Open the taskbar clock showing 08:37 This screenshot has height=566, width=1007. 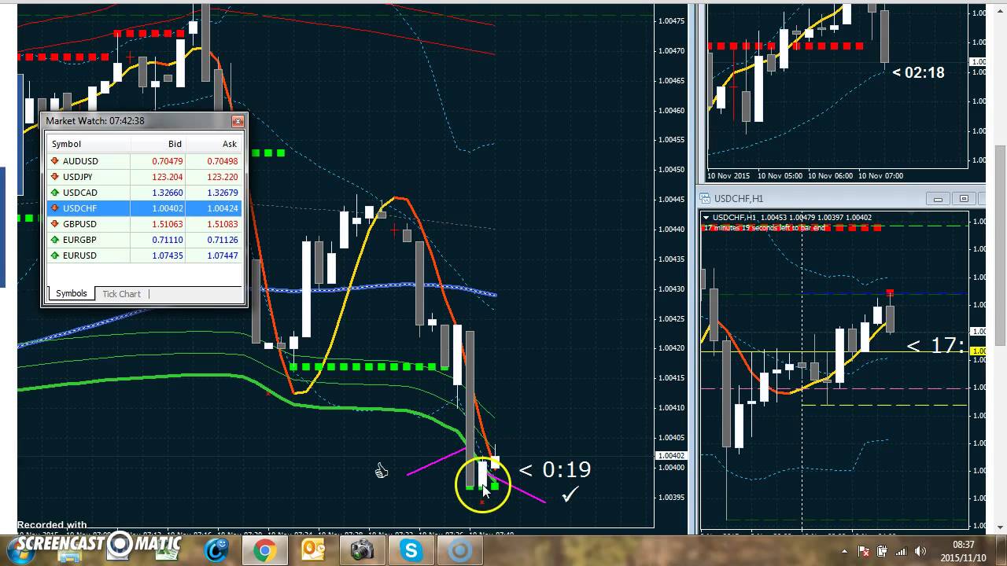pos(961,551)
